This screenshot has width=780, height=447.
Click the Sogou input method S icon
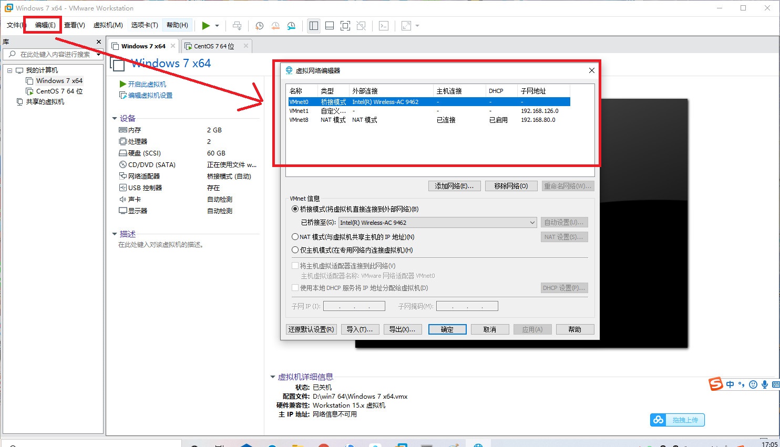716,384
